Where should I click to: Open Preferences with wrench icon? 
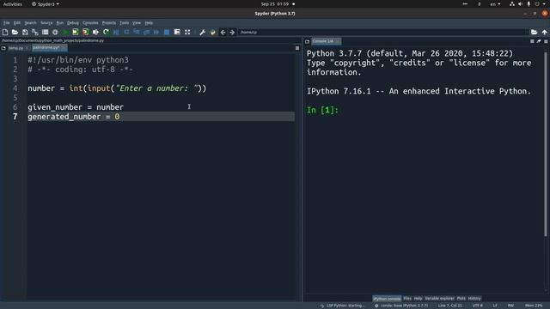(203, 33)
